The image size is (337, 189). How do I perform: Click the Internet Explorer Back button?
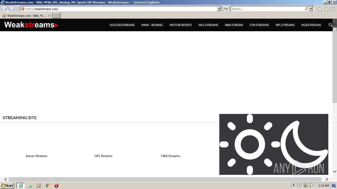[4, 9]
